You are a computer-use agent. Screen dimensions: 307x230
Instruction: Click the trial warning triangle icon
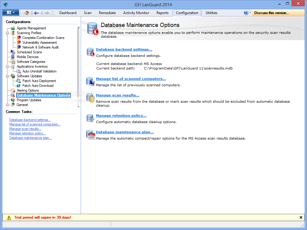(9, 217)
